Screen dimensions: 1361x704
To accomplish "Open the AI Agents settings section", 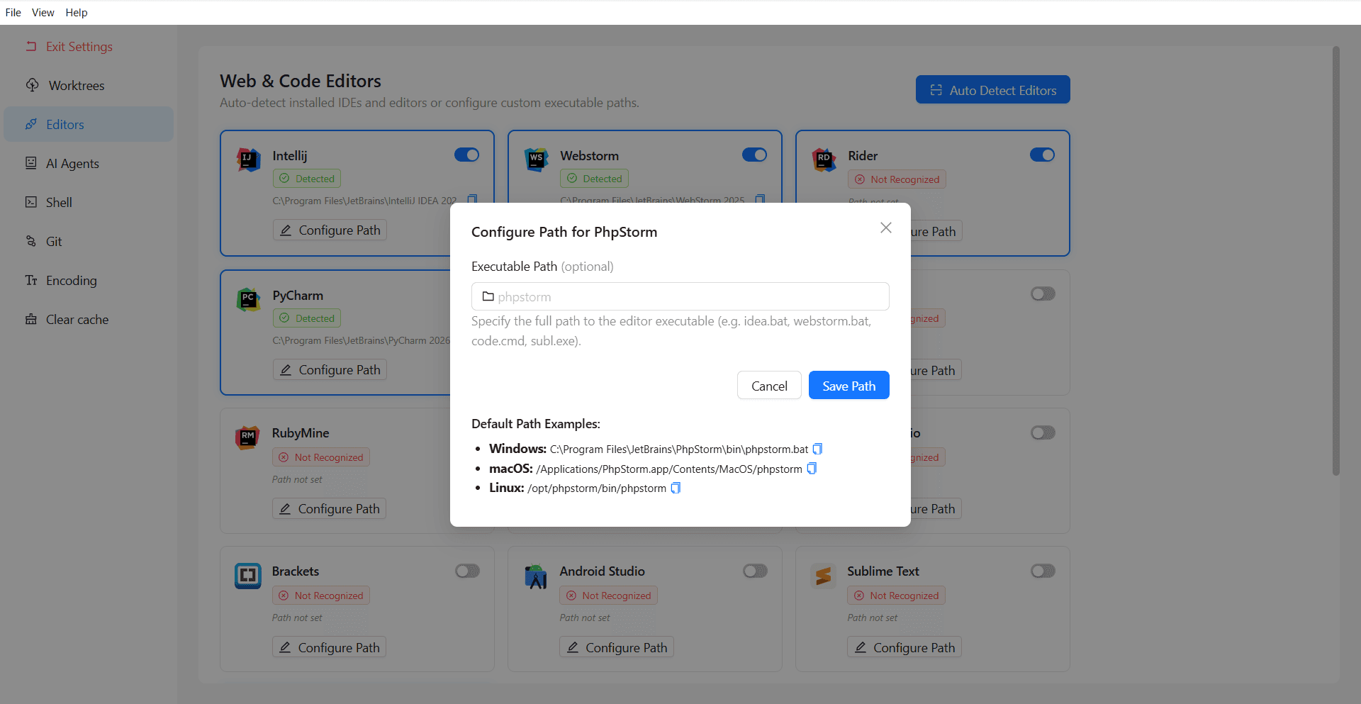I will point(89,164).
